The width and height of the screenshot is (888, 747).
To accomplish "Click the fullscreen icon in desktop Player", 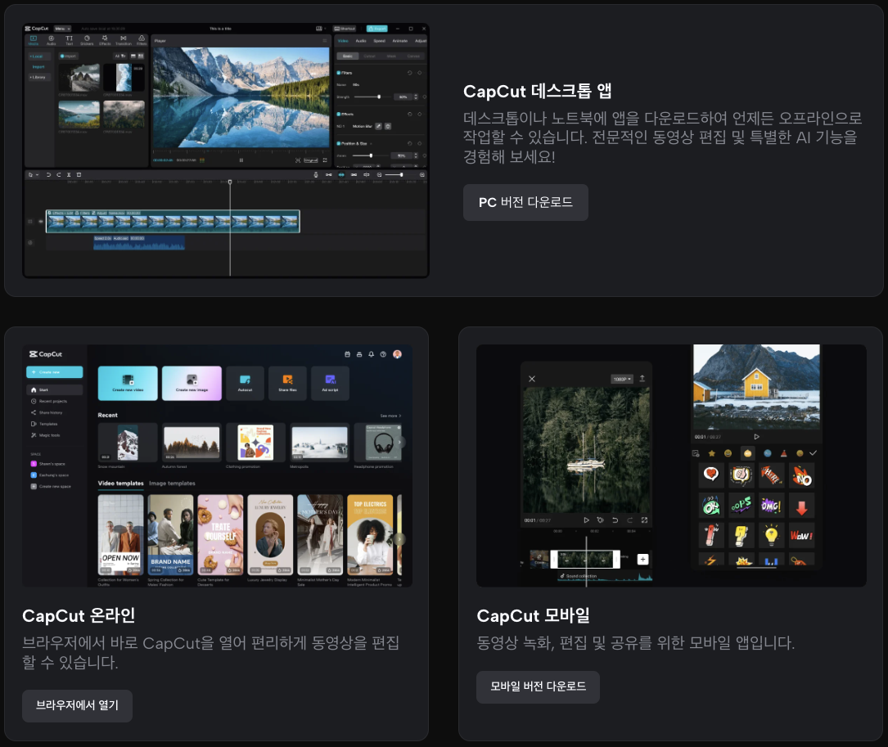I will (x=325, y=160).
